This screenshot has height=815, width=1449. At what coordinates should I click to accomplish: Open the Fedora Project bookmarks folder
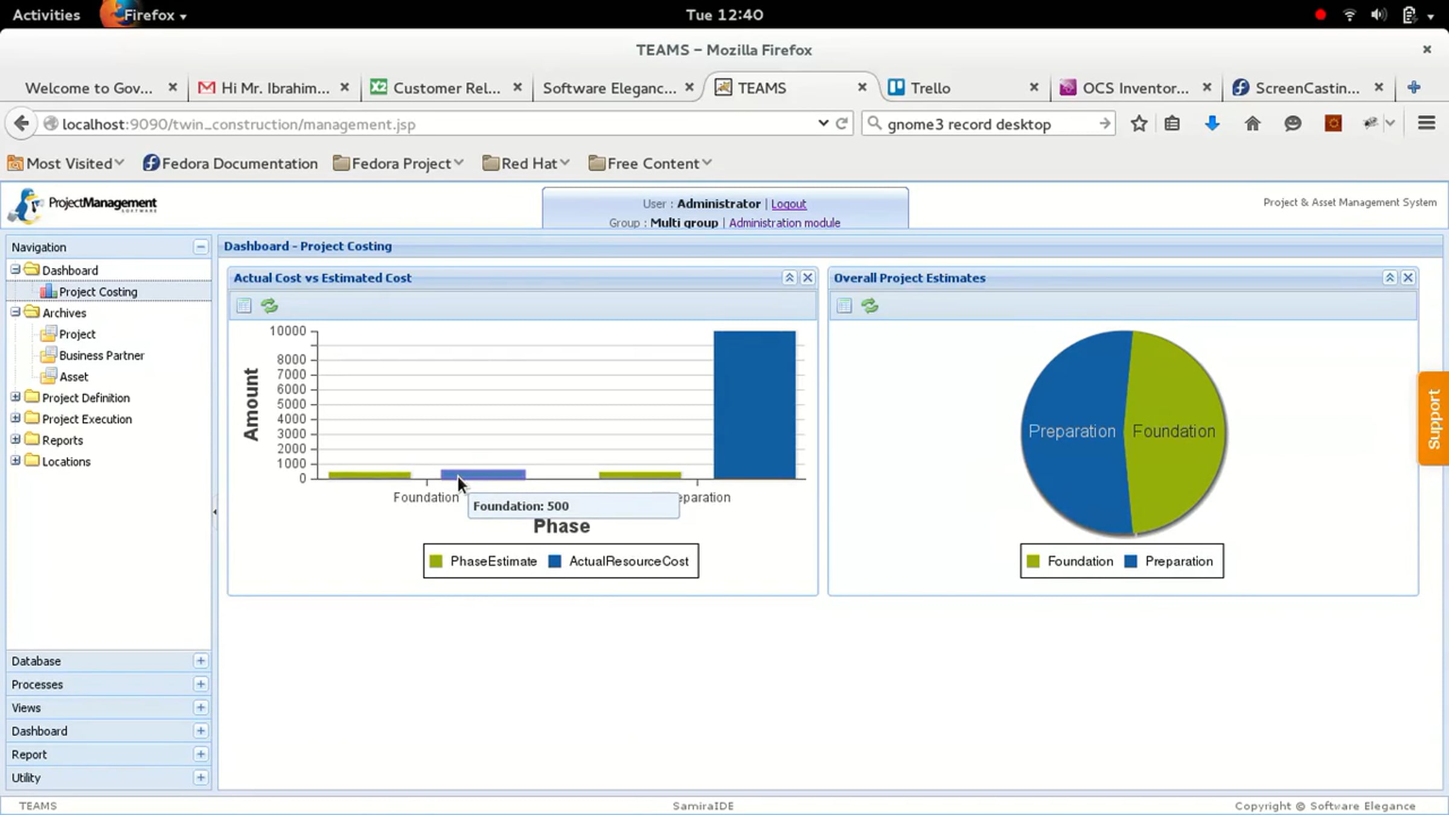pos(398,164)
